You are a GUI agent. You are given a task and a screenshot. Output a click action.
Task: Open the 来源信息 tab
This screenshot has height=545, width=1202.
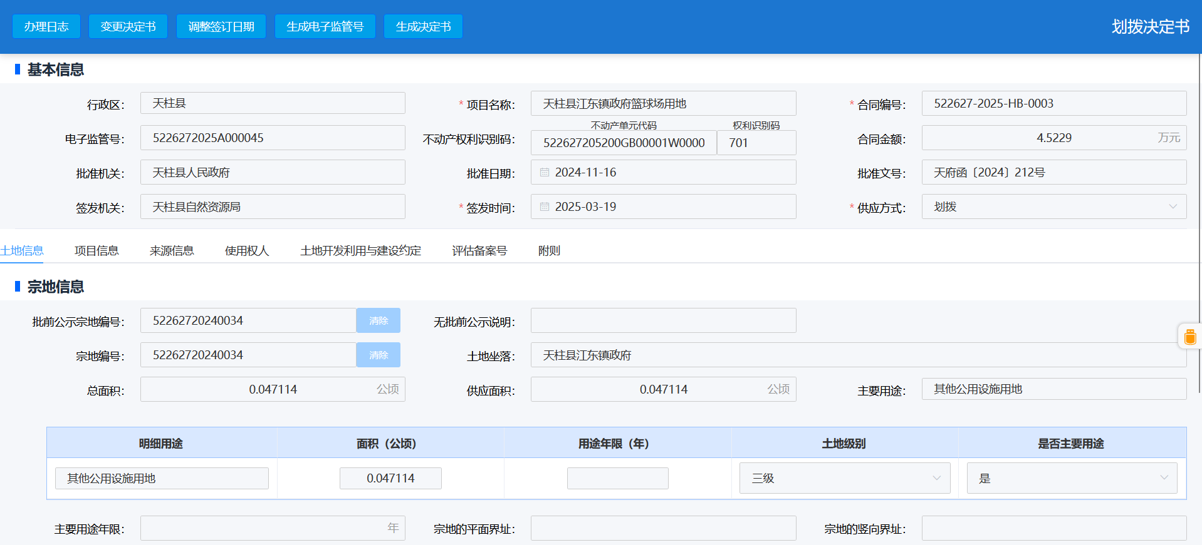(172, 250)
